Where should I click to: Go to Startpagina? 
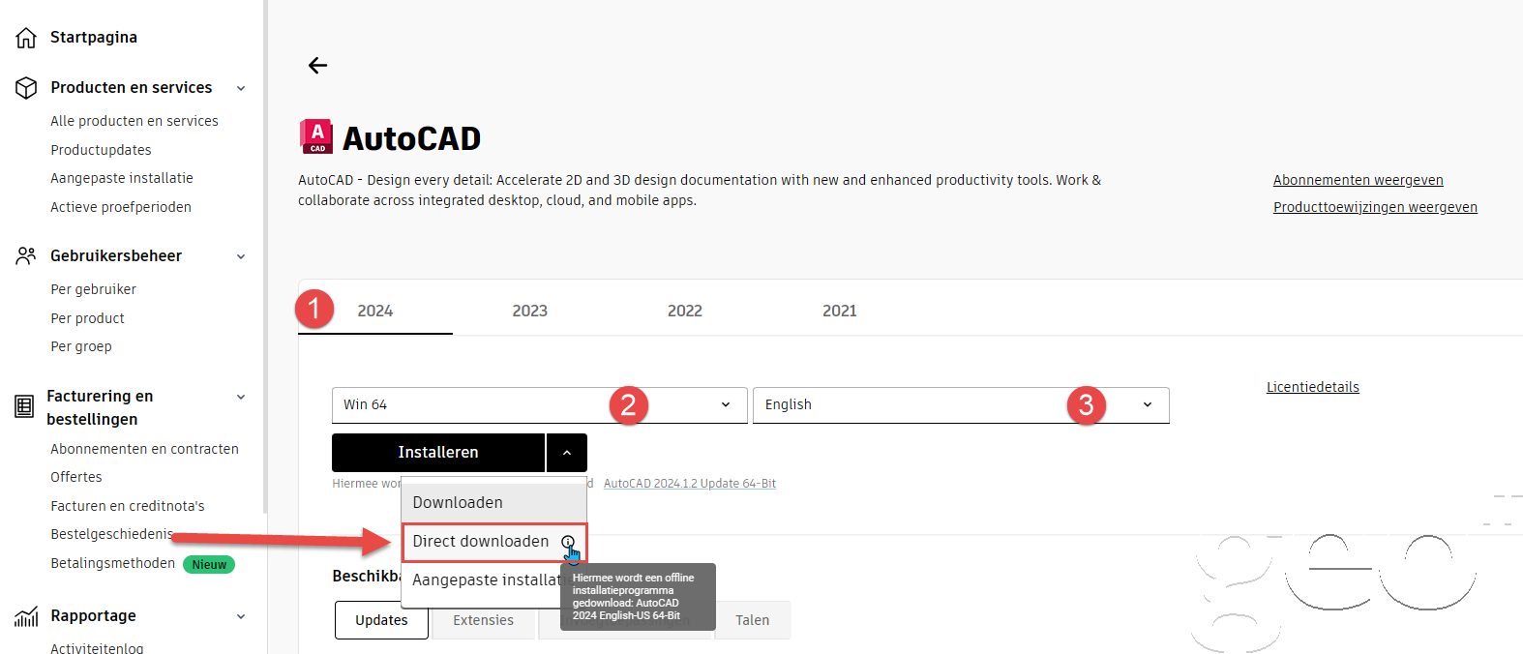[94, 38]
